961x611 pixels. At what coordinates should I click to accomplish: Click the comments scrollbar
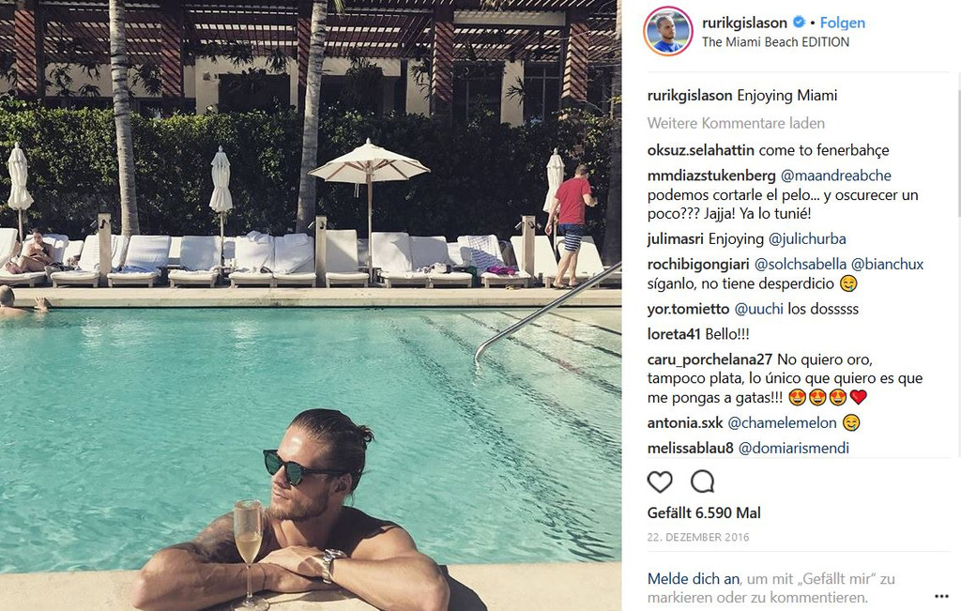coord(958,153)
